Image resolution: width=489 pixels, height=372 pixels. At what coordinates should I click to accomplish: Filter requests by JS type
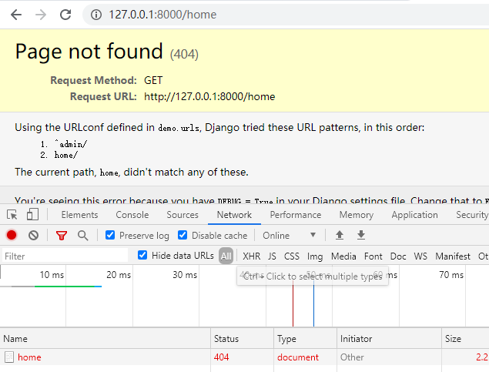point(272,256)
